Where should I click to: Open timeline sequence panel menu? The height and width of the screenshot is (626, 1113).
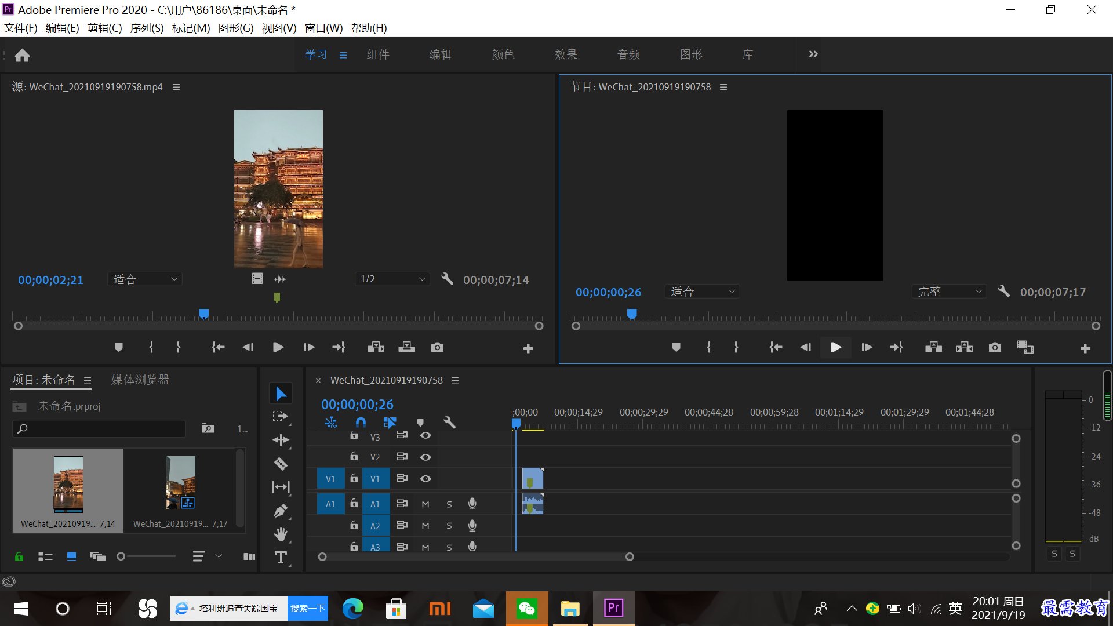pyautogui.click(x=455, y=380)
